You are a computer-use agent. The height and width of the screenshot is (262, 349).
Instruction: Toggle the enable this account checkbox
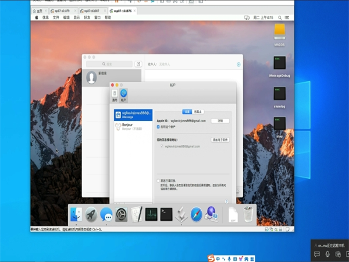[158, 126]
